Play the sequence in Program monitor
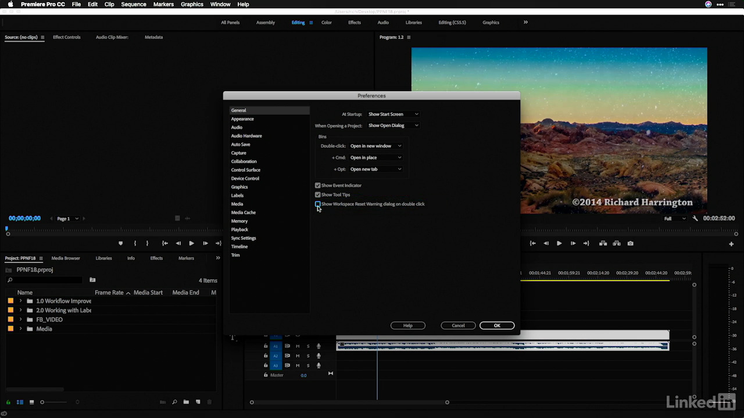744x418 pixels. (x=559, y=243)
